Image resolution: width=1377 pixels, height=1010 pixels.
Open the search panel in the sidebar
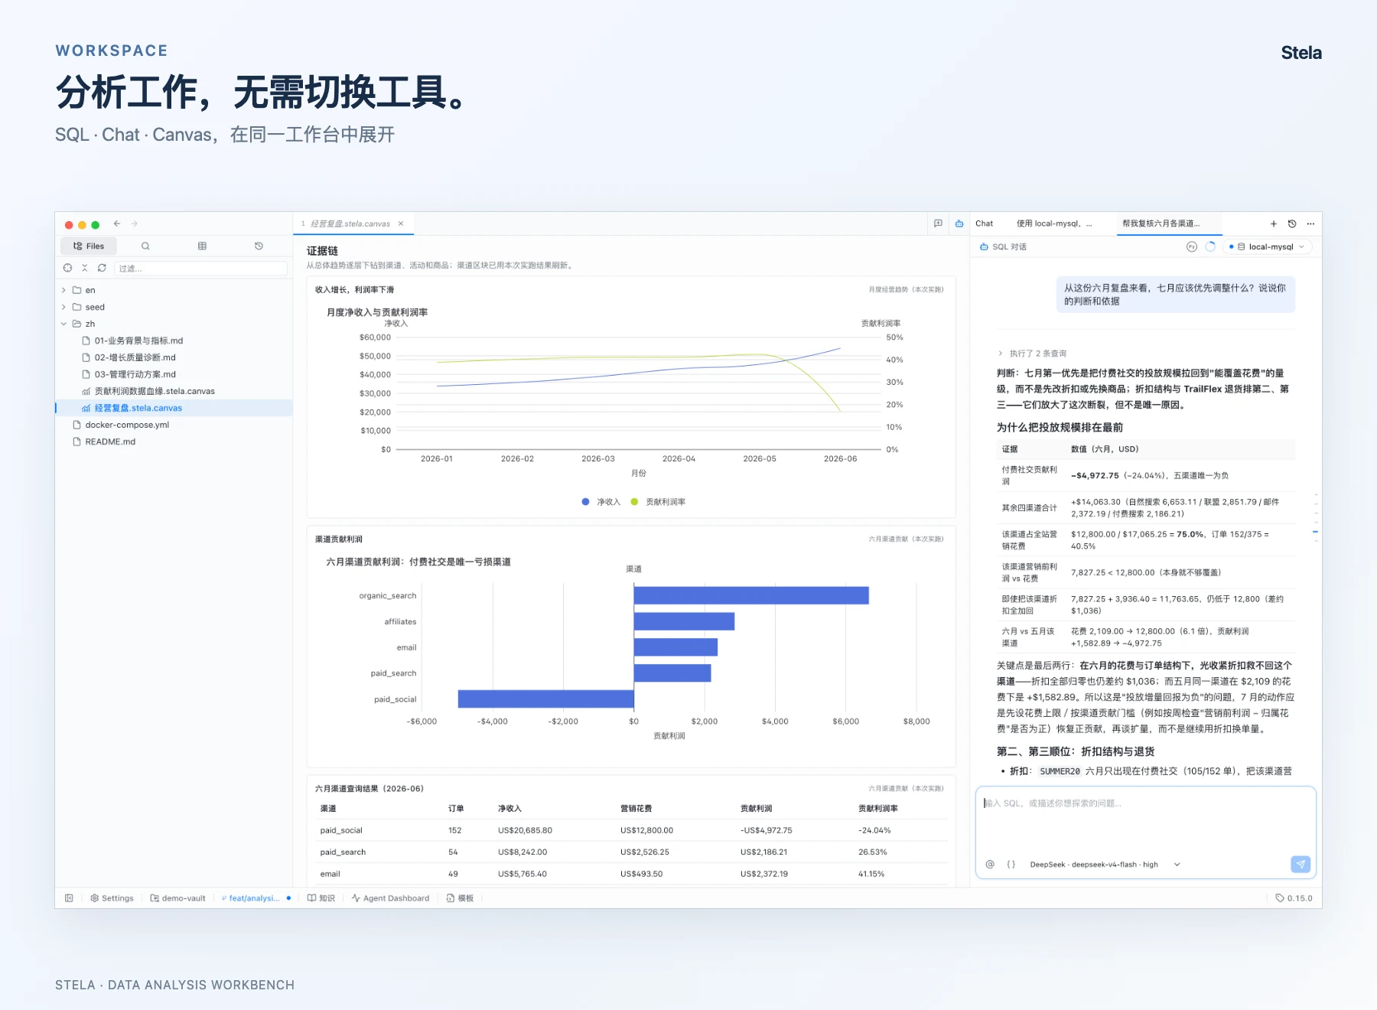tap(145, 246)
